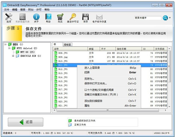175x137 pixels.
Task: Click the 搜索关键字 search input field
Action: click(x=148, y=18)
